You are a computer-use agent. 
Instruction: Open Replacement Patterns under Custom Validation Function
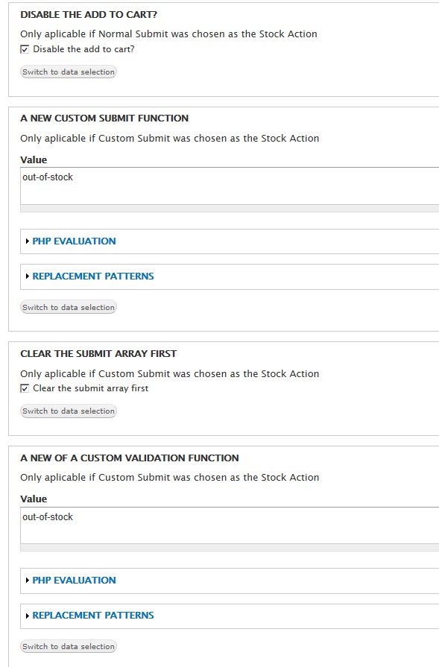93,616
